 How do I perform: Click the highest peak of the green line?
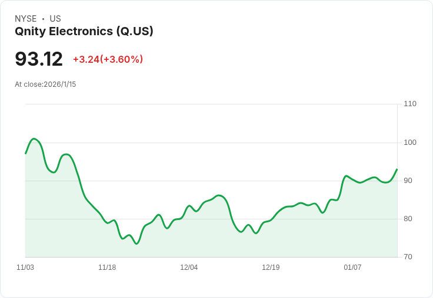pos(35,139)
